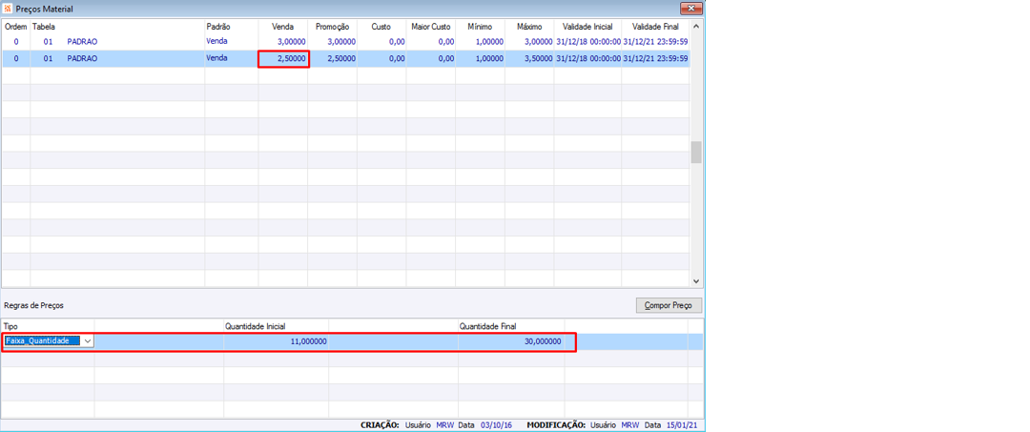Click the Tipo column header in Regras de Preços
1030x432 pixels.
(x=48, y=325)
